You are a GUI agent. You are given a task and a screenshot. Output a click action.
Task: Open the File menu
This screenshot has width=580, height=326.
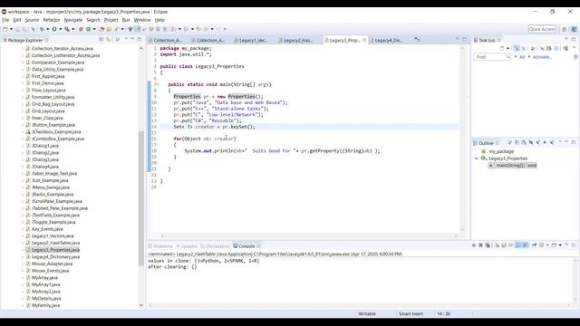pyautogui.click(x=5, y=20)
